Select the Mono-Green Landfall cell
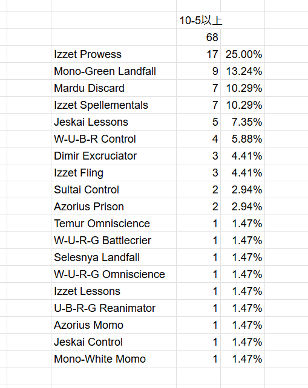The height and width of the screenshot is (388, 308). click(114, 71)
